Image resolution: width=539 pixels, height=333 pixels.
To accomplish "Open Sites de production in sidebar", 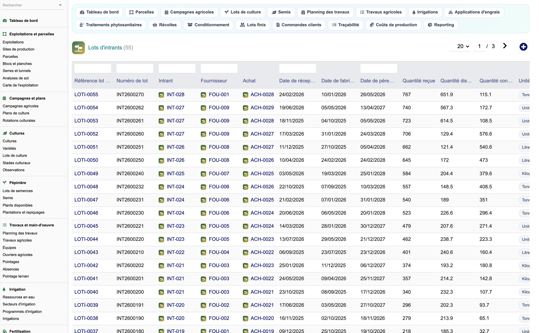I will tap(19, 49).
